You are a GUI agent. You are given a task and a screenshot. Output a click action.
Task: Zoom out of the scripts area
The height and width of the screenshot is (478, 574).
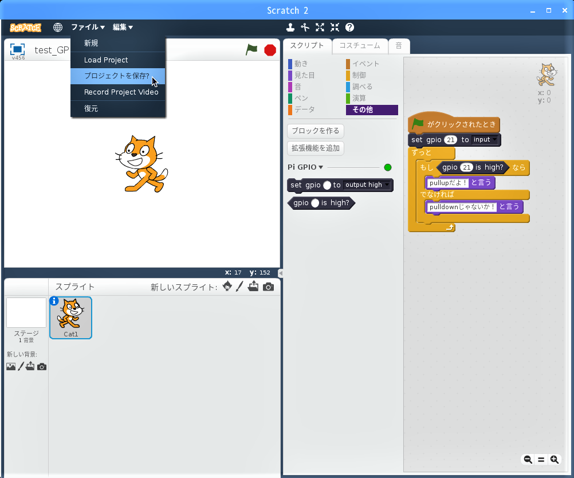coord(528,459)
